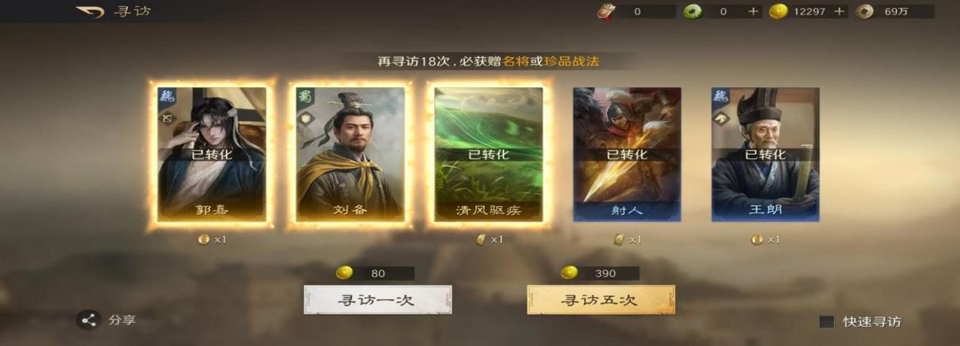The image size is (960, 346).
Task: Enable the 快速寻访 checkbox
Action: pyautogui.click(x=827, y=322)
